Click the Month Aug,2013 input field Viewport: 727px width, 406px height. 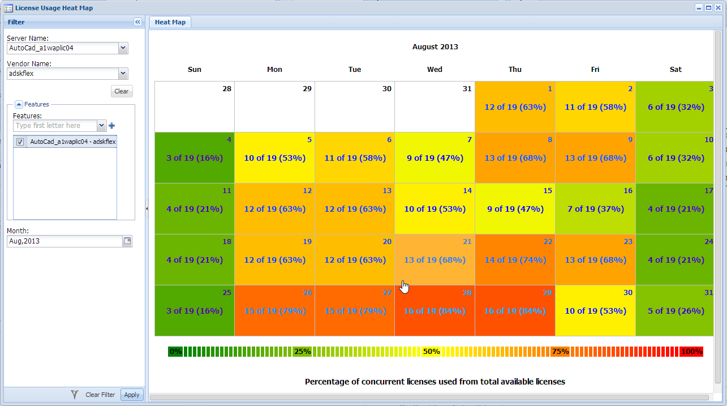(x=64, y=241)
